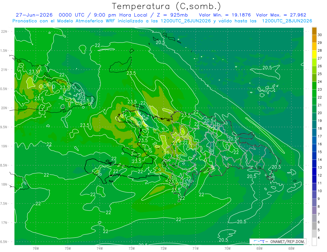The image size is (327, 252).
Task: Click the "30" color bar scale label
Action: tap(320, 35)
